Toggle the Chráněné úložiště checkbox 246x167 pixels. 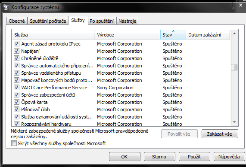pos(16,58)
